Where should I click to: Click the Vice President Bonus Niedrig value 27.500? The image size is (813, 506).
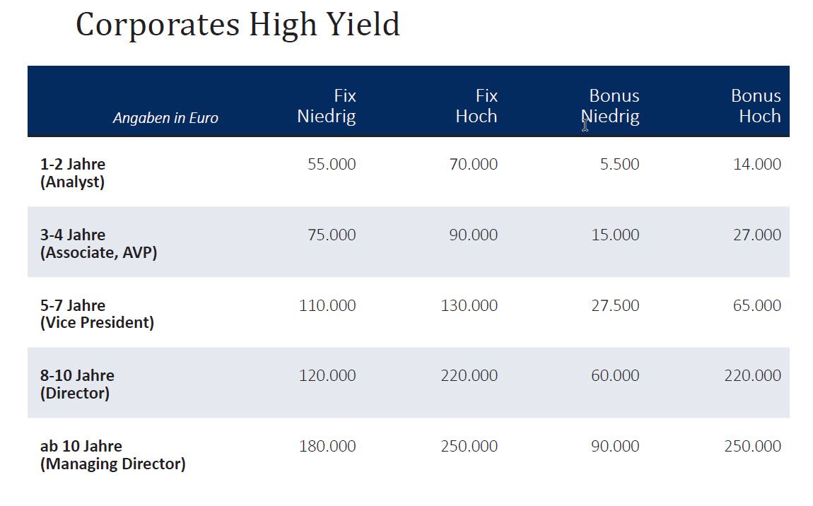pyautogui.click(x=615, y=306)
